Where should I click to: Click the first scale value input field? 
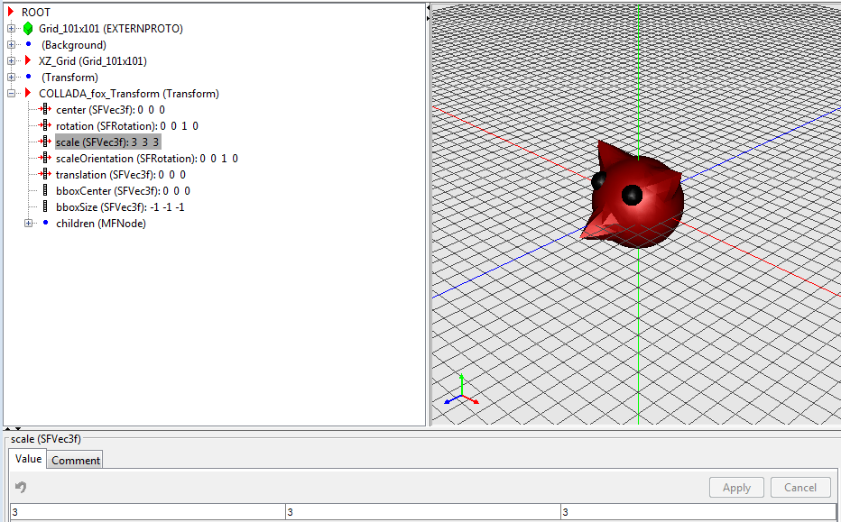point(147,512)
